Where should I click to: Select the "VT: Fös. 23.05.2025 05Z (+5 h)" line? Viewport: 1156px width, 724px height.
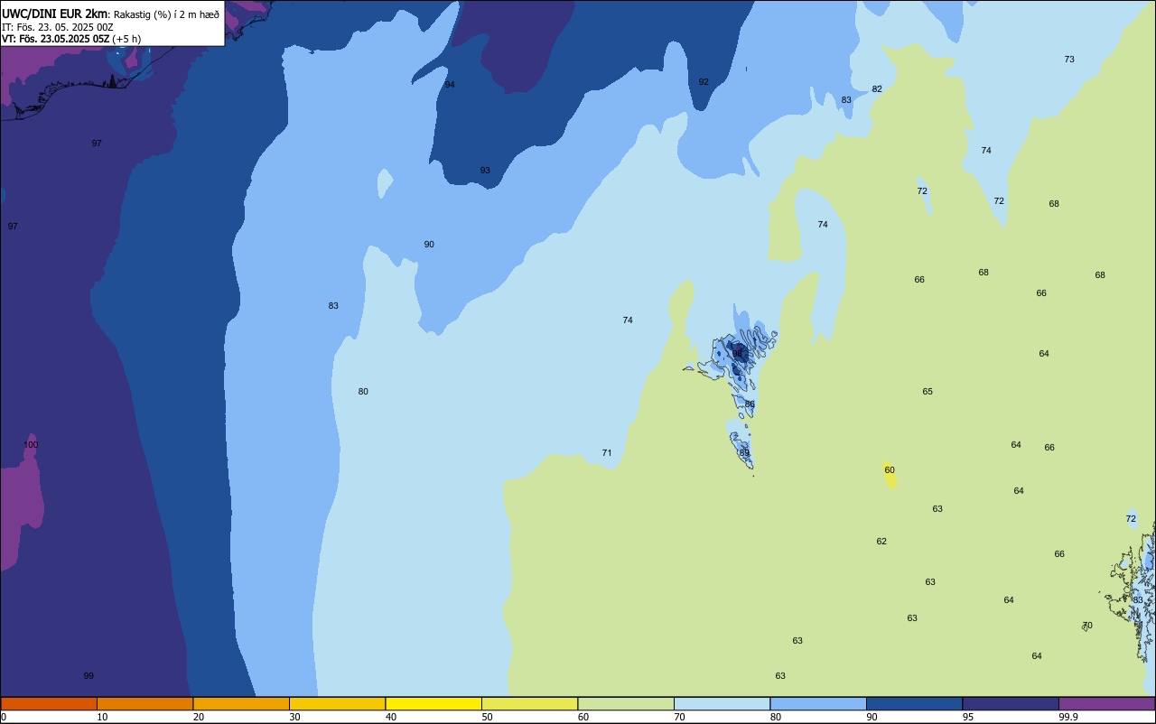[71, 39]
